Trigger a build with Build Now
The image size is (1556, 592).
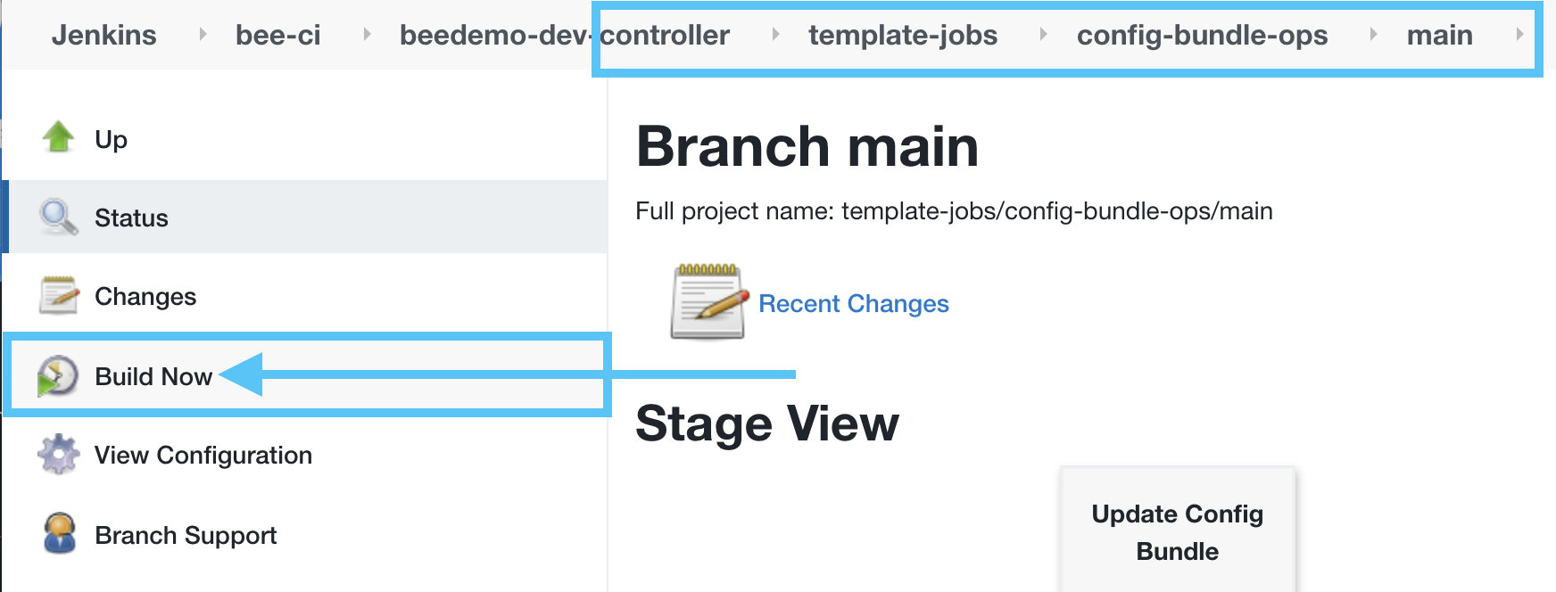pos(153,375)
